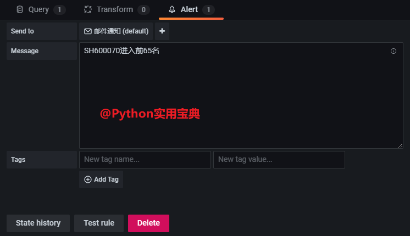Click the Alert tab count badge

(208, 10)
